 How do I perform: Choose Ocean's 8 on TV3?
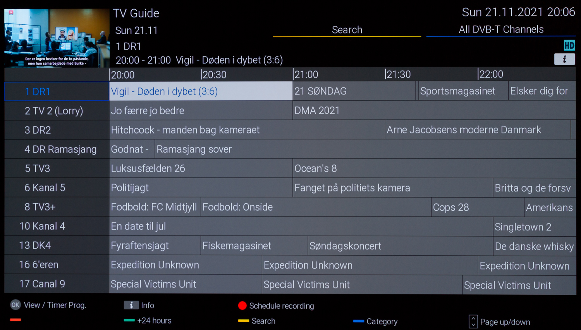click(434, 168)
